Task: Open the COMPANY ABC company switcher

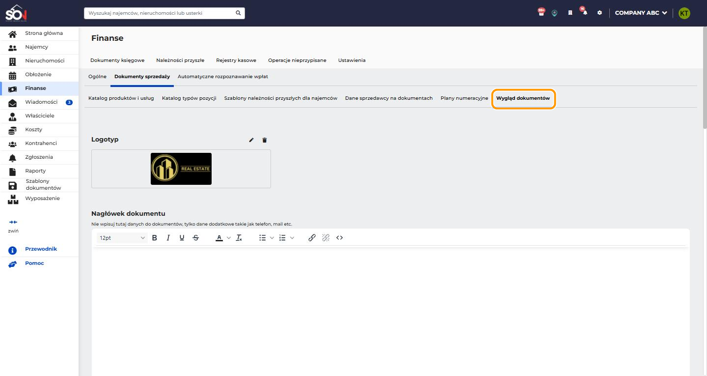Action: (x=641, y=13)
